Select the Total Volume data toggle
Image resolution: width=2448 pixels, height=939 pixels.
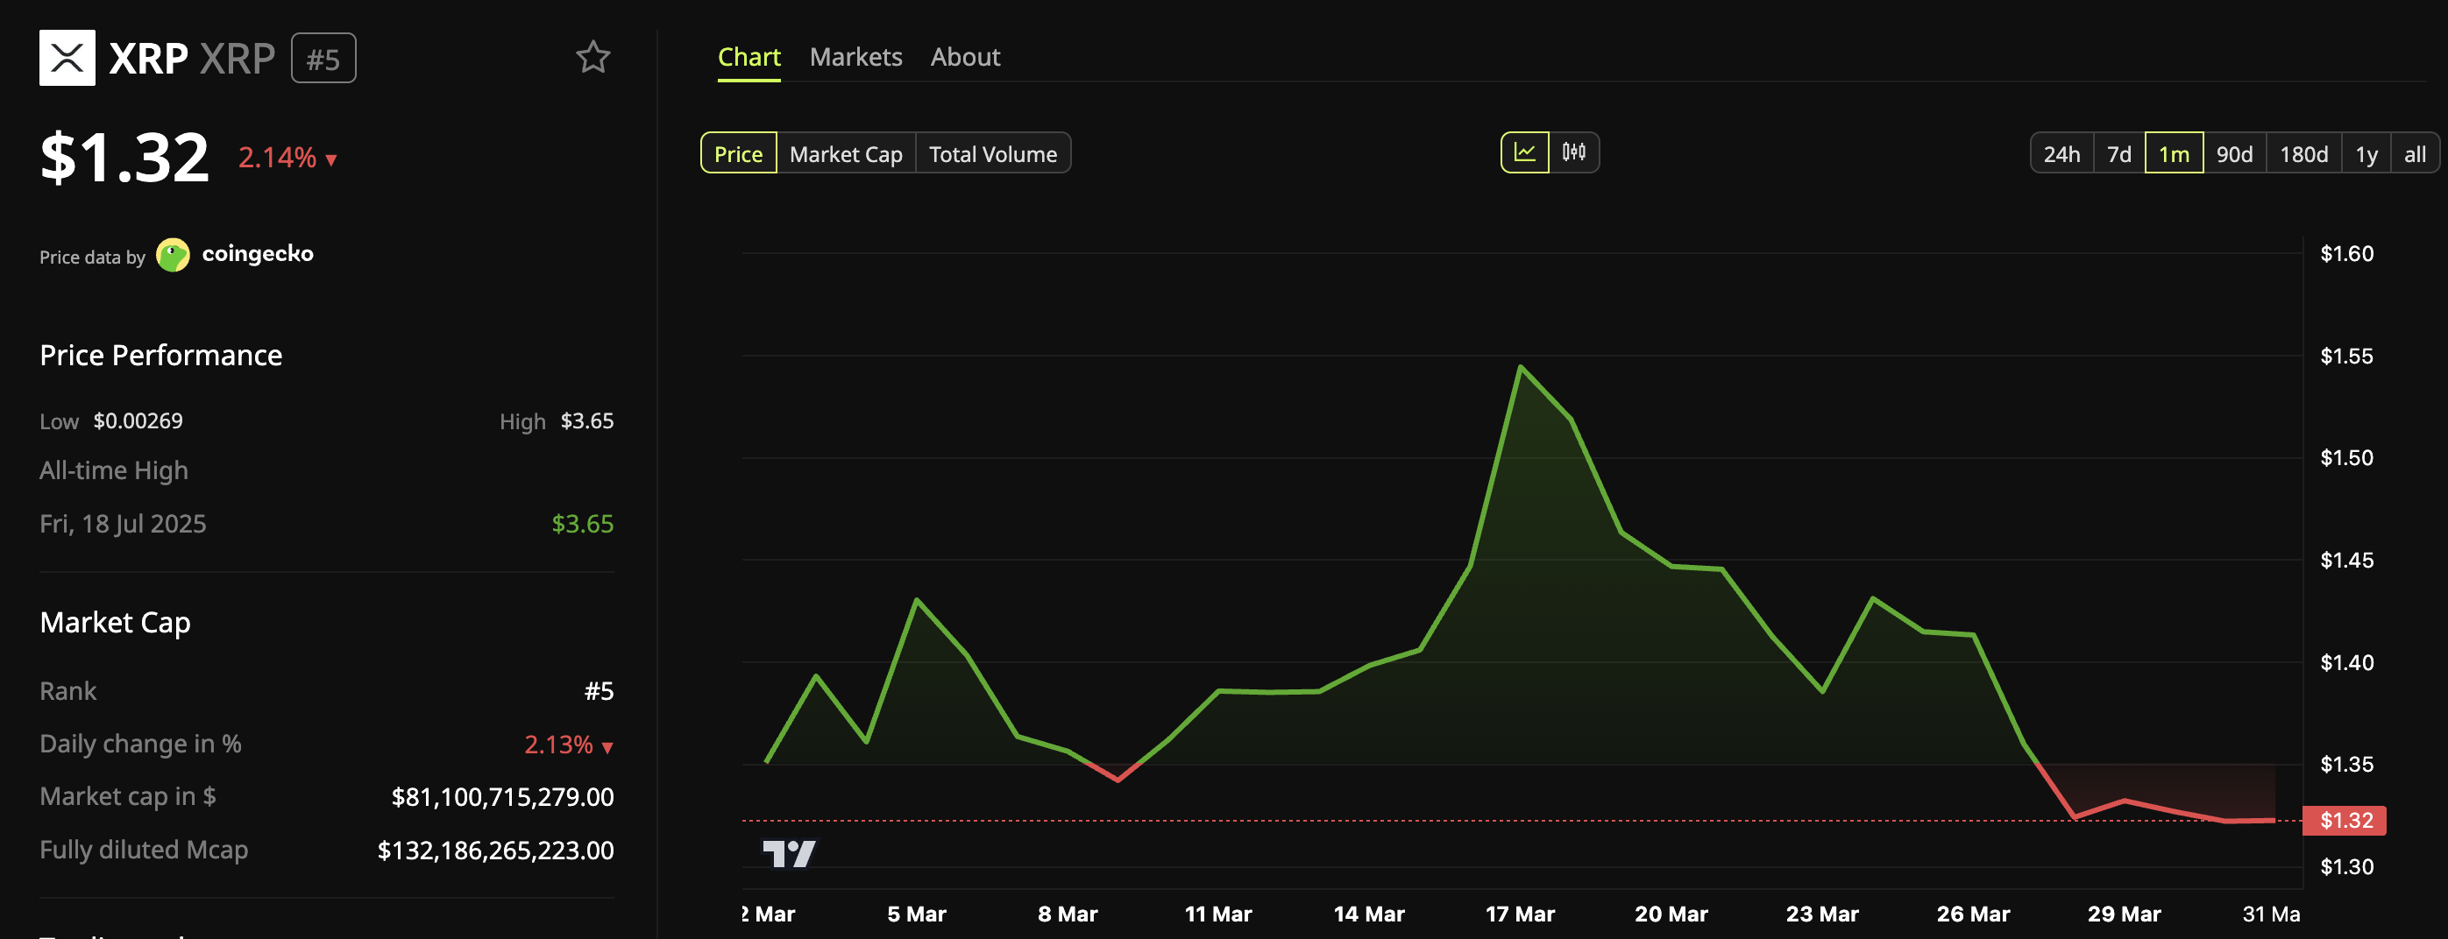[x=993, y=153]
